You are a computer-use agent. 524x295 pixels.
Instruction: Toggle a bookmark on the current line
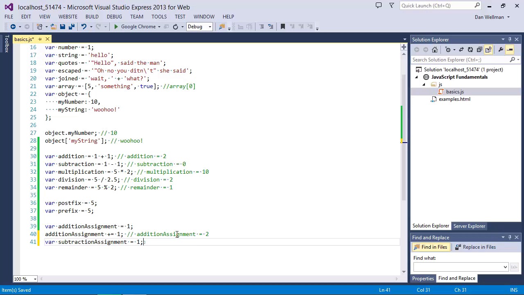click(x=282, y=27)
